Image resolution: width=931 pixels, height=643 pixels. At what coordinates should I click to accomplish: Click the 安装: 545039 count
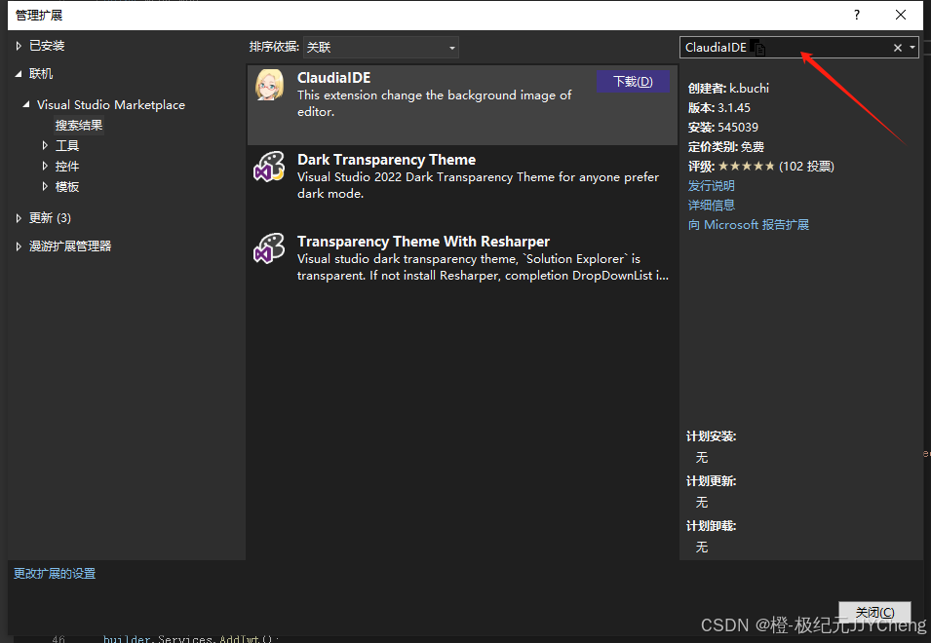point(723,127)
